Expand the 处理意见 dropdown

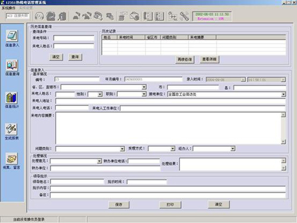point(99,161)
